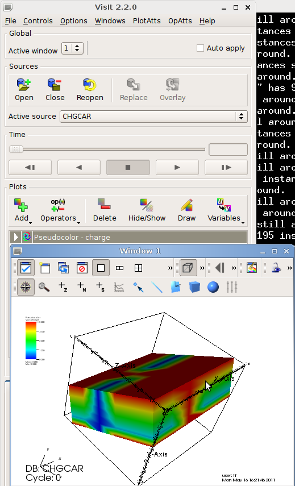Click the Time slider handle
Screen dimensions: 295x486
(x=16, y=149)
